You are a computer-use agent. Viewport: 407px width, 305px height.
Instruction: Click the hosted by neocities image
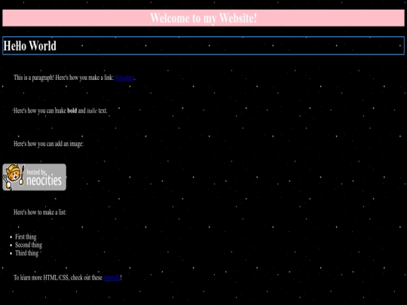[34, 177]
